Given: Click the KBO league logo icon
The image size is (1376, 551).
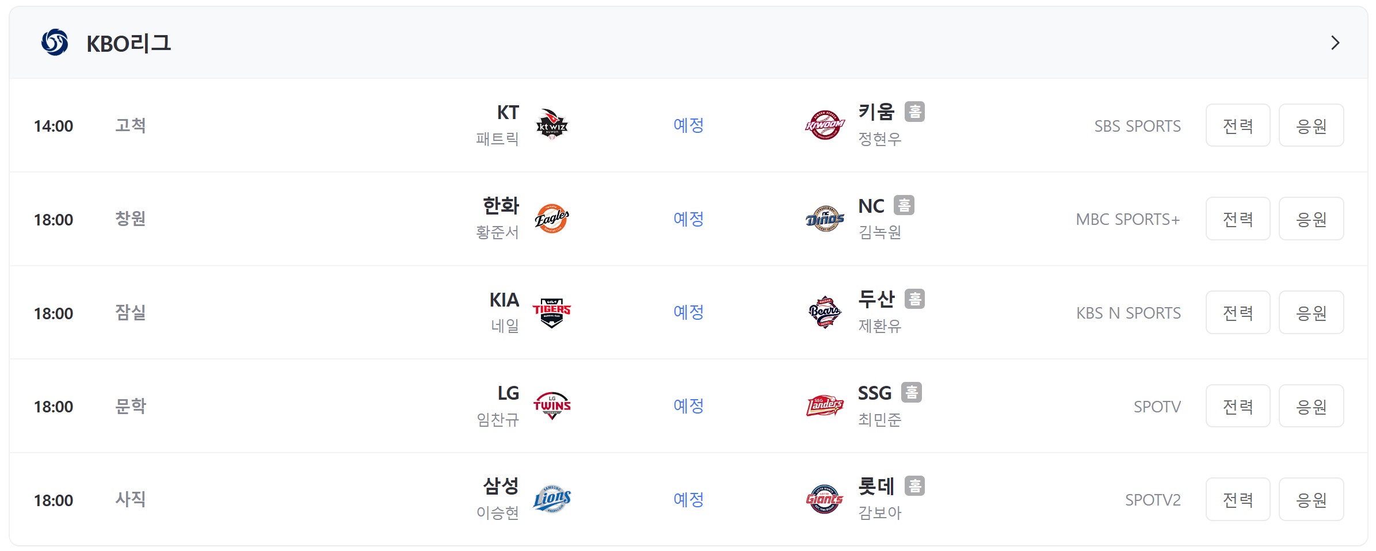Looking at the screenshot, I should coord(55,43).
